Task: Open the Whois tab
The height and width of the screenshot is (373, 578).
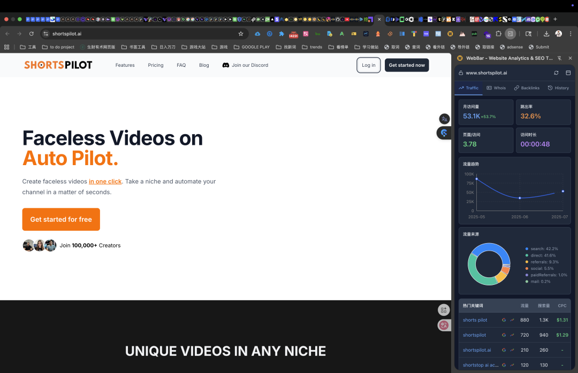Action: tap(496, 88)
